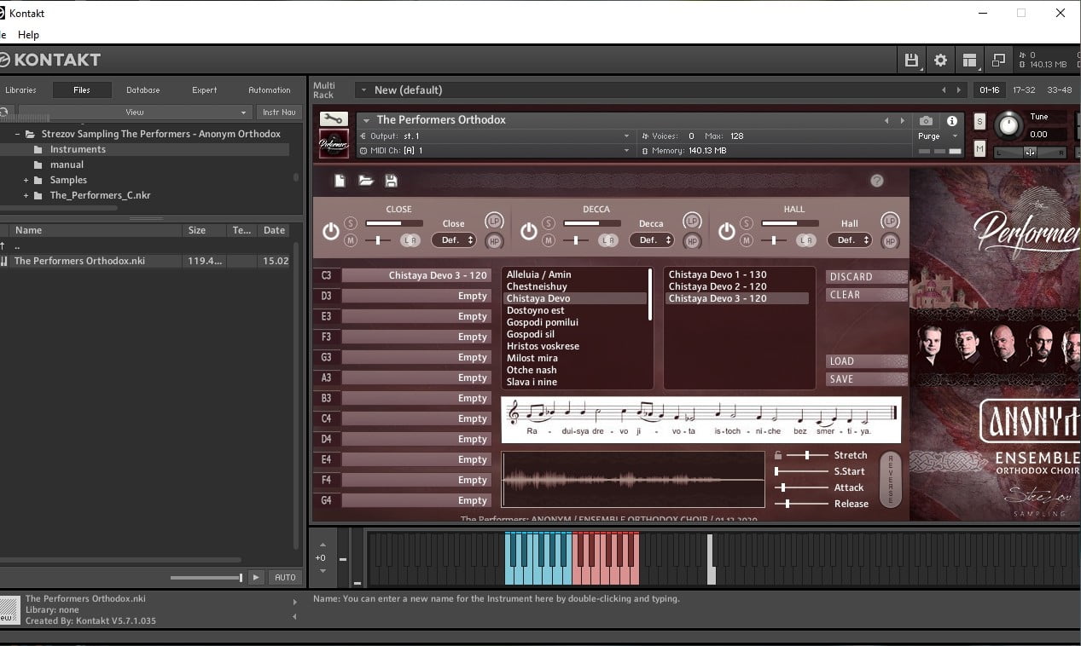The image size is (1081, 646).
Task: Mute the CLOSE microphone
Action: pos(351,240)
